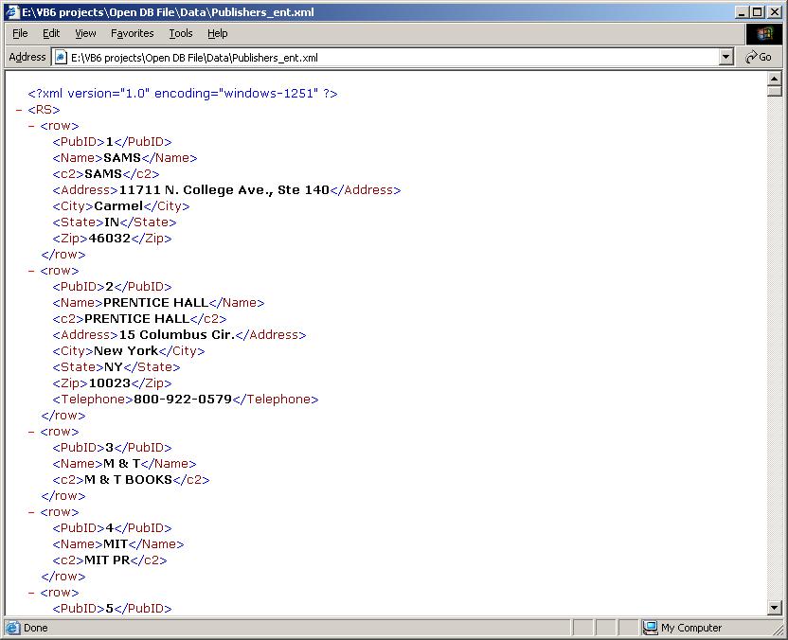Open the File menu
This screenshot has height=640, width=788.
(x=20, y=33)
